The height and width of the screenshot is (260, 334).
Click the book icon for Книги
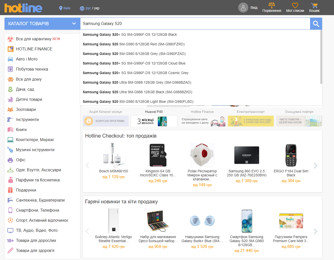click(x=10, y=129)
